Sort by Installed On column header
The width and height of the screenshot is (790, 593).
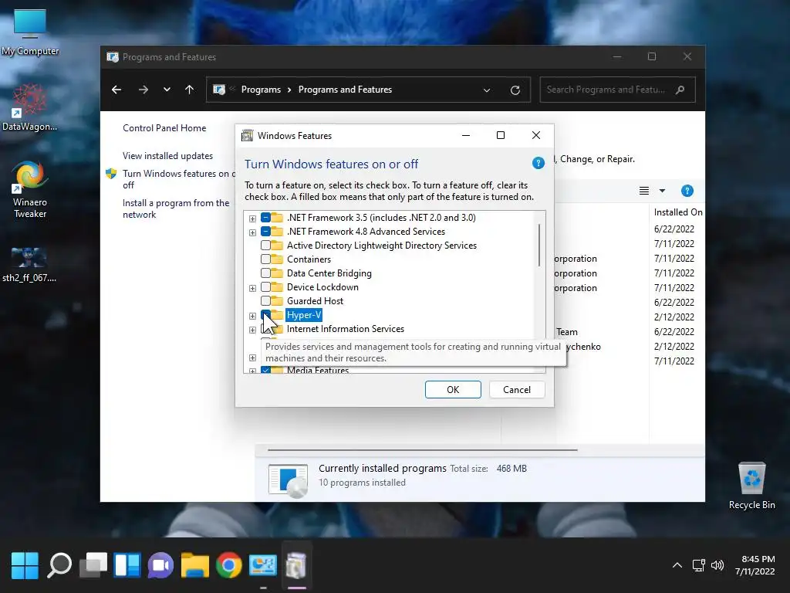(x=677, y=212)
